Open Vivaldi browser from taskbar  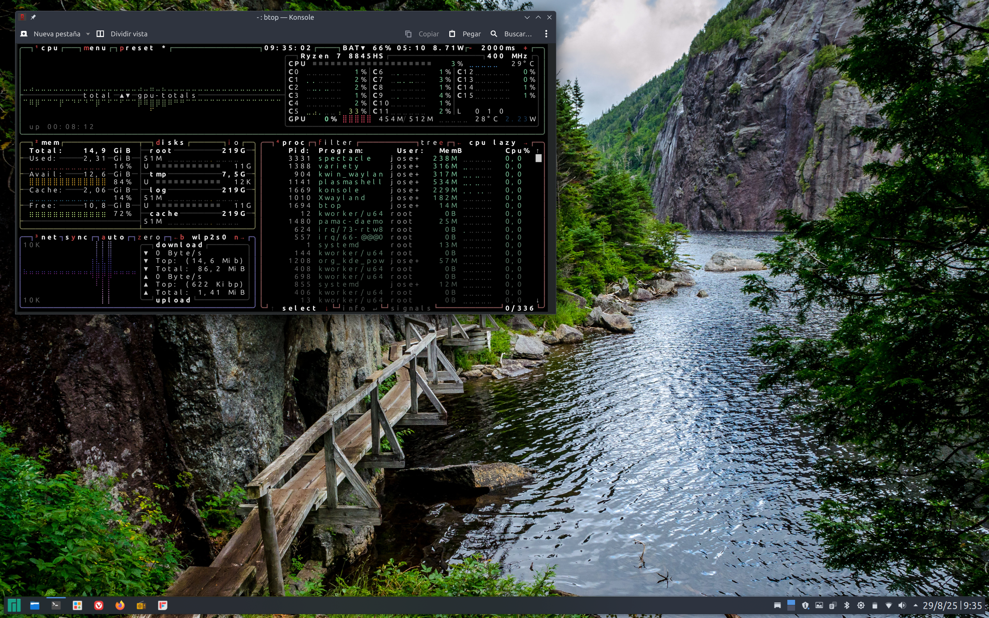point(99,605)
